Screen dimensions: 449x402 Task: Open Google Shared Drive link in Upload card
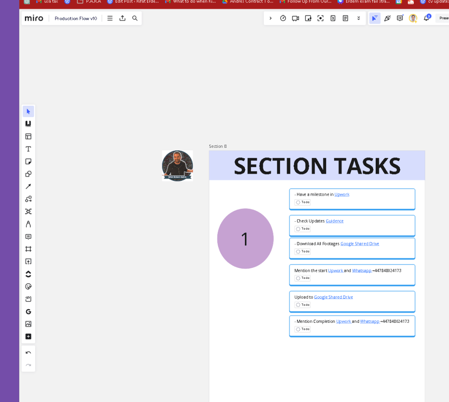tap(333, 297)
